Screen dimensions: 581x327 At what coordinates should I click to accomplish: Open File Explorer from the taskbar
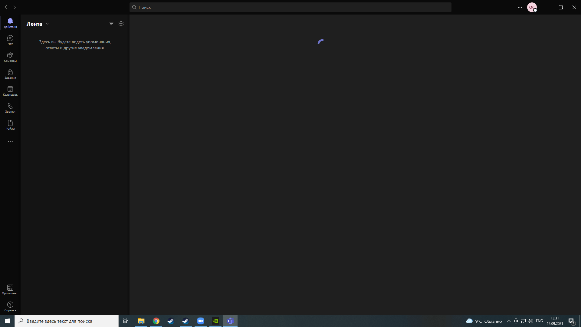141,321
